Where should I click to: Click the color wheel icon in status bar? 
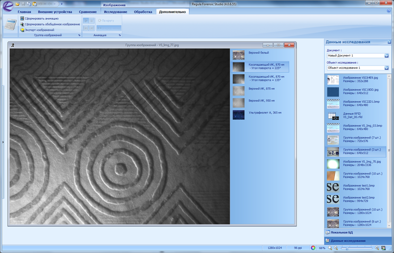pyautogui.click(x=313, y=248)
